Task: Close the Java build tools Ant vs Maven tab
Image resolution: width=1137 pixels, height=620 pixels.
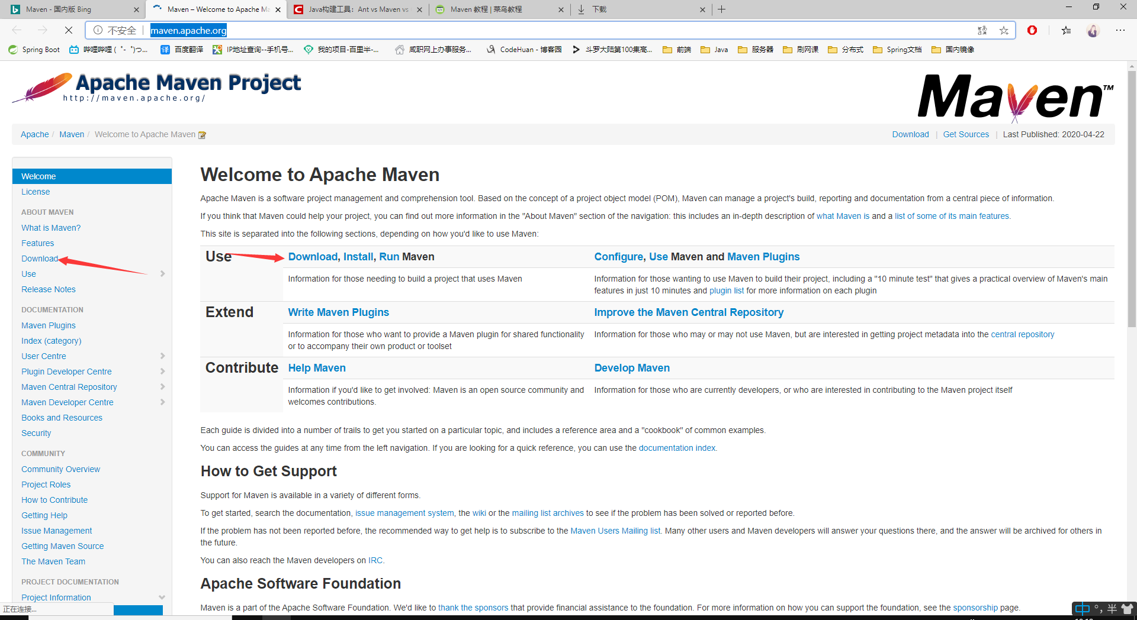Action: (x=419, y=9)
